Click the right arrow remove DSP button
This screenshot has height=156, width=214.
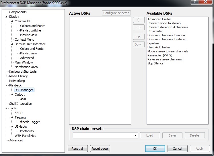[139, 27]
